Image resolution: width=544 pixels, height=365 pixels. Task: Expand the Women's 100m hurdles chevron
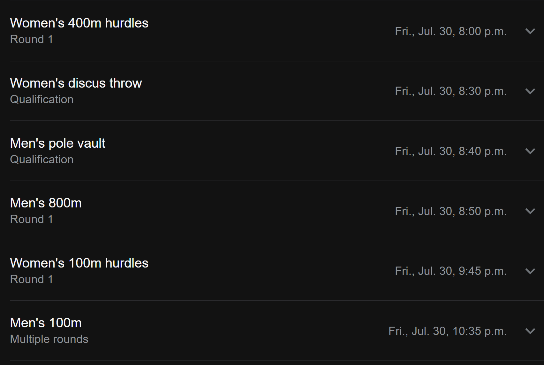[x=530, y=271]
